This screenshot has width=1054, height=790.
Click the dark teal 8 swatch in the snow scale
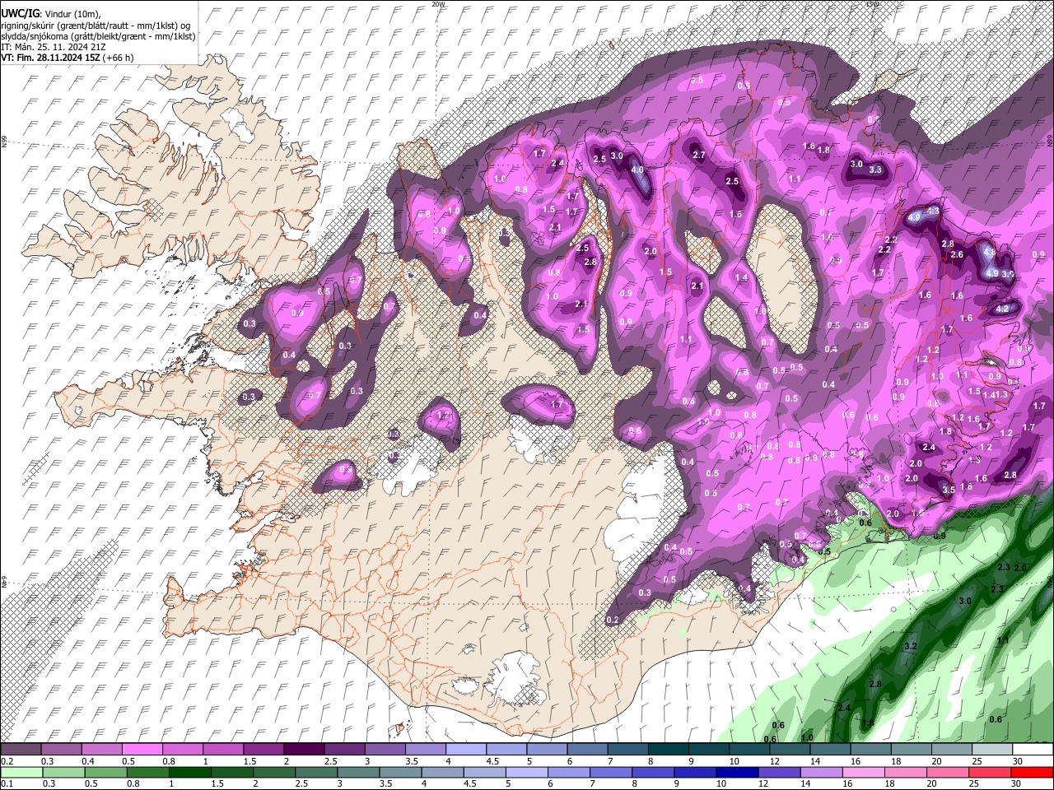669,750
